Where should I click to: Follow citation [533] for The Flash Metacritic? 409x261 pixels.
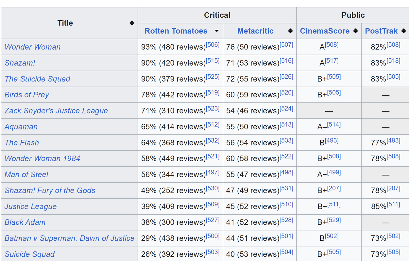(x=286, y=141)
